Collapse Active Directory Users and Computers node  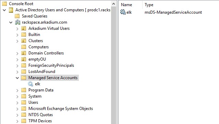pyautogui.click(x=4, y=10)
